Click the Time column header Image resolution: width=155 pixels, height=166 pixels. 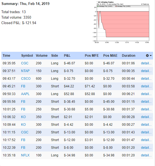tap(6, 56)
